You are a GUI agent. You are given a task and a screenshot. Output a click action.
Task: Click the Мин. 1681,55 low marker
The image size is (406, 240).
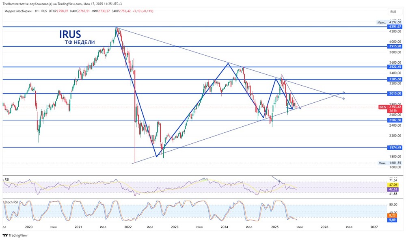390,163
